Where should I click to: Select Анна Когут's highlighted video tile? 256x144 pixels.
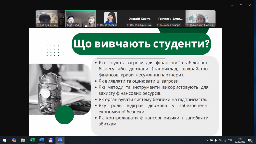[x=80, y=19]
